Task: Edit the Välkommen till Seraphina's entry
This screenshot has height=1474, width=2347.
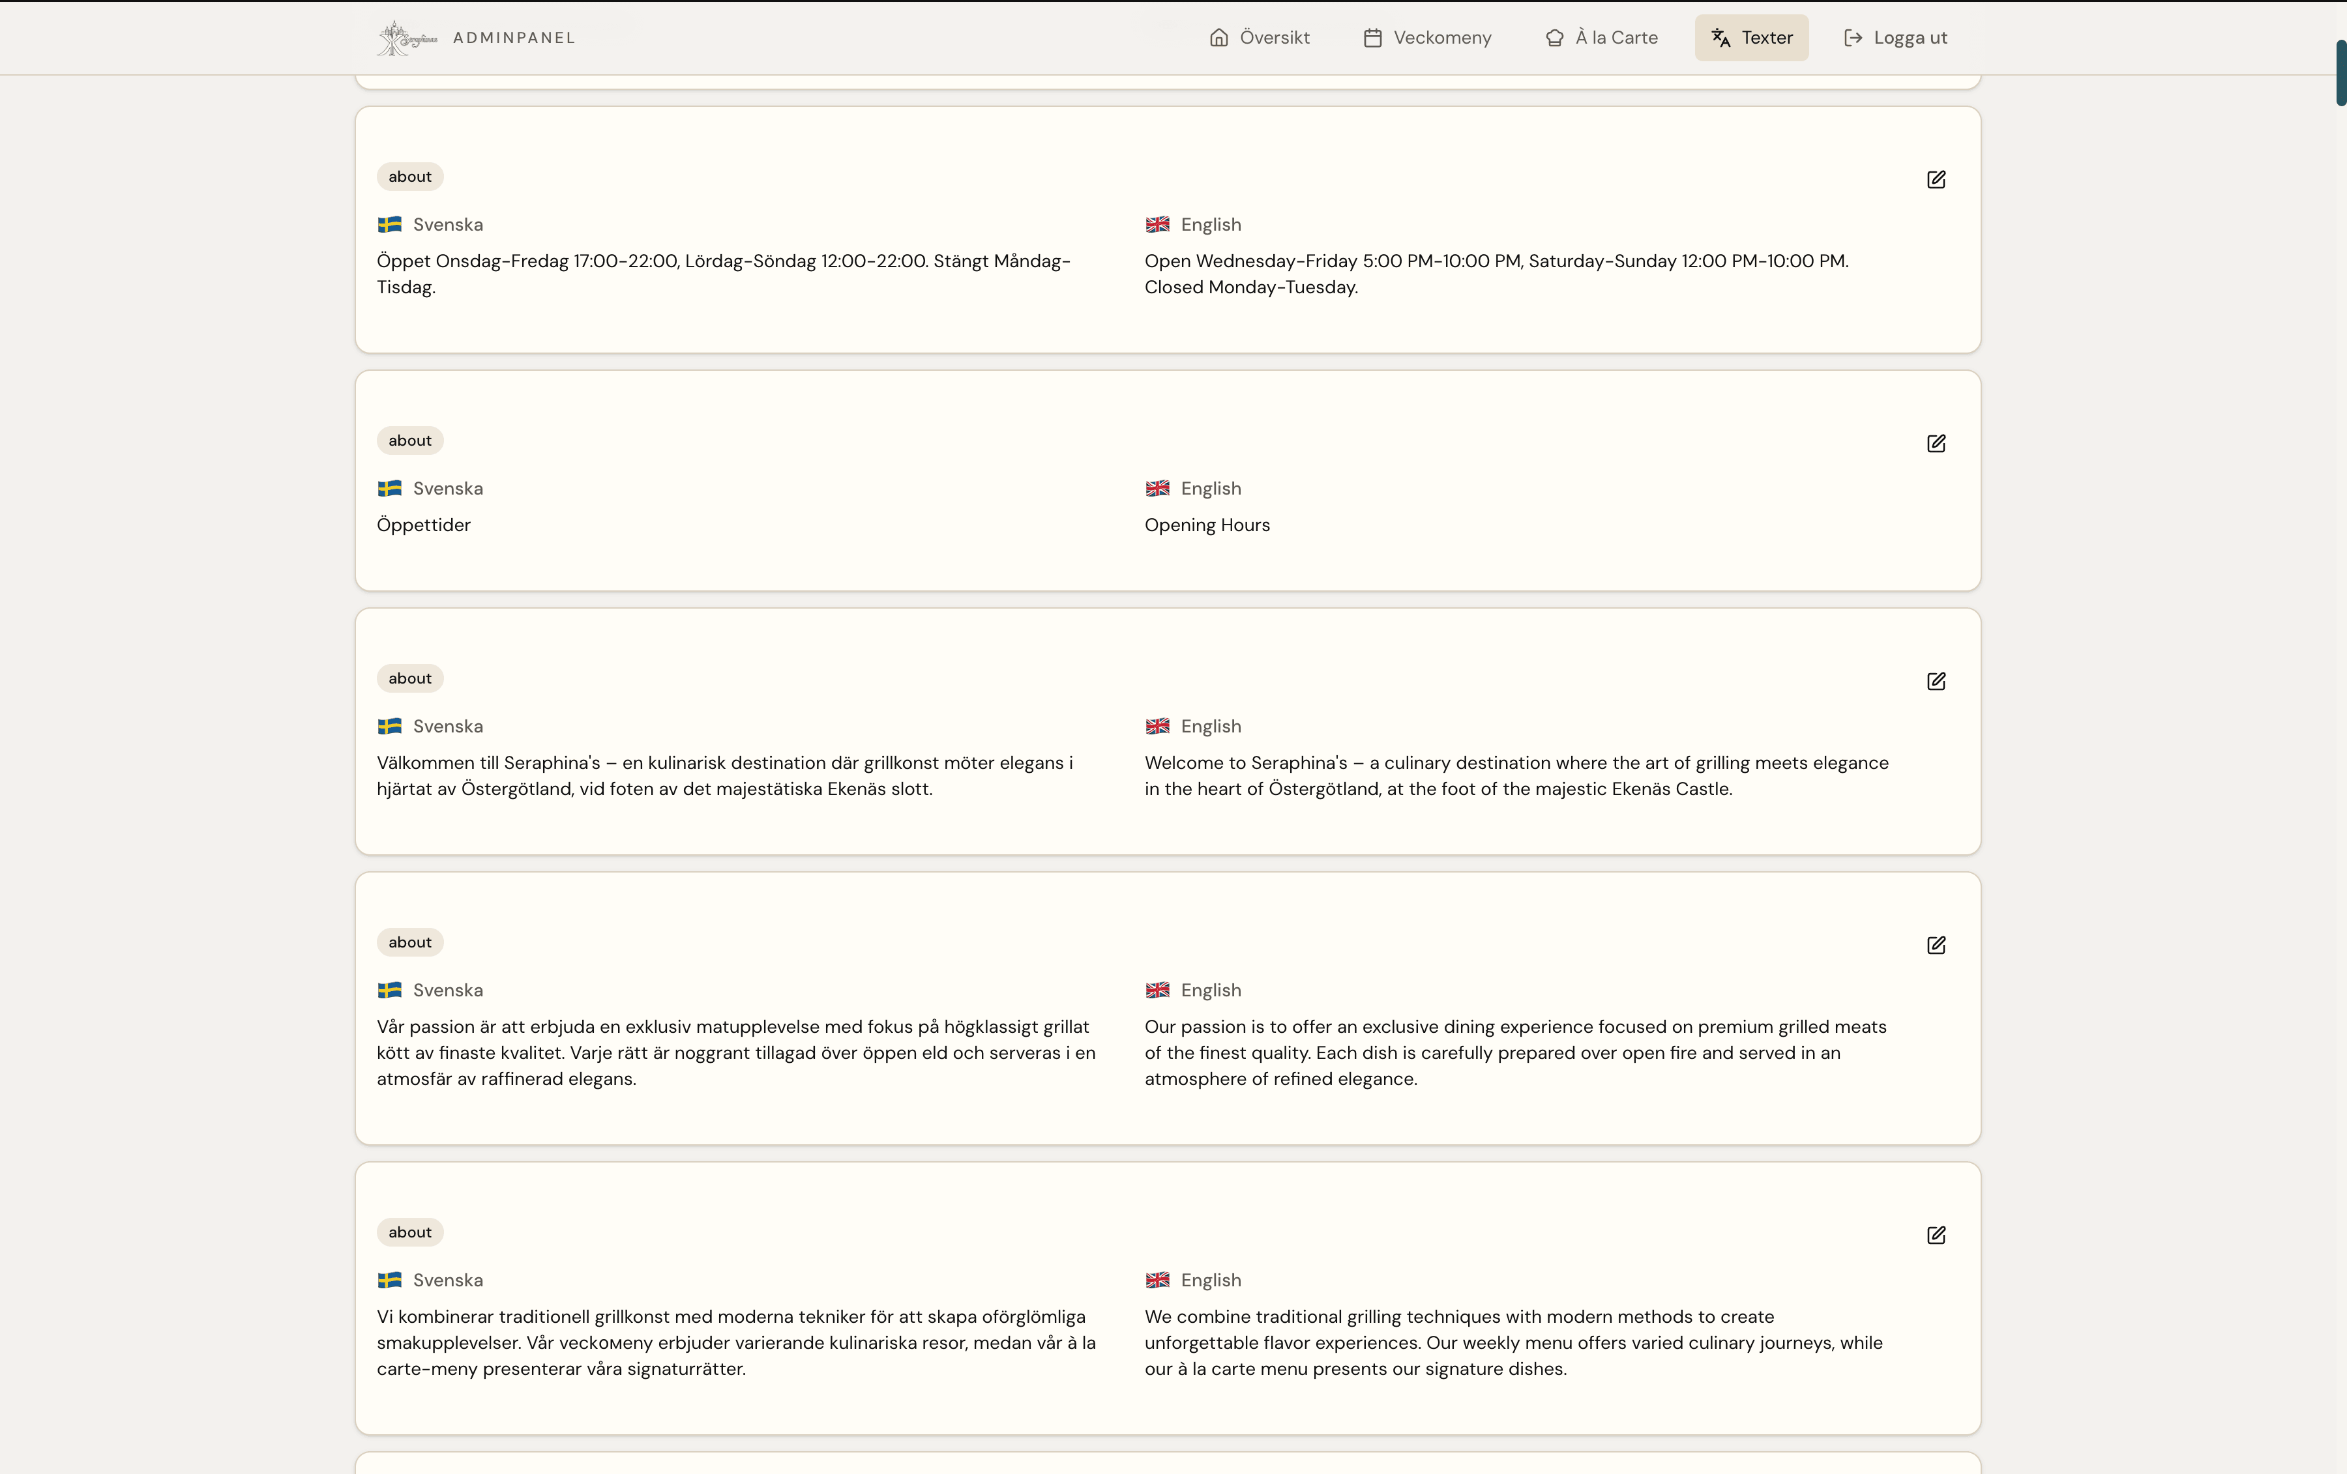Action: click(1936, 681)
